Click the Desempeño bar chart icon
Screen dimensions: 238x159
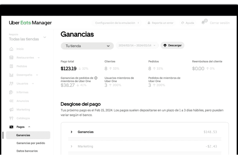pyautogui.click(x=11, y=75)
